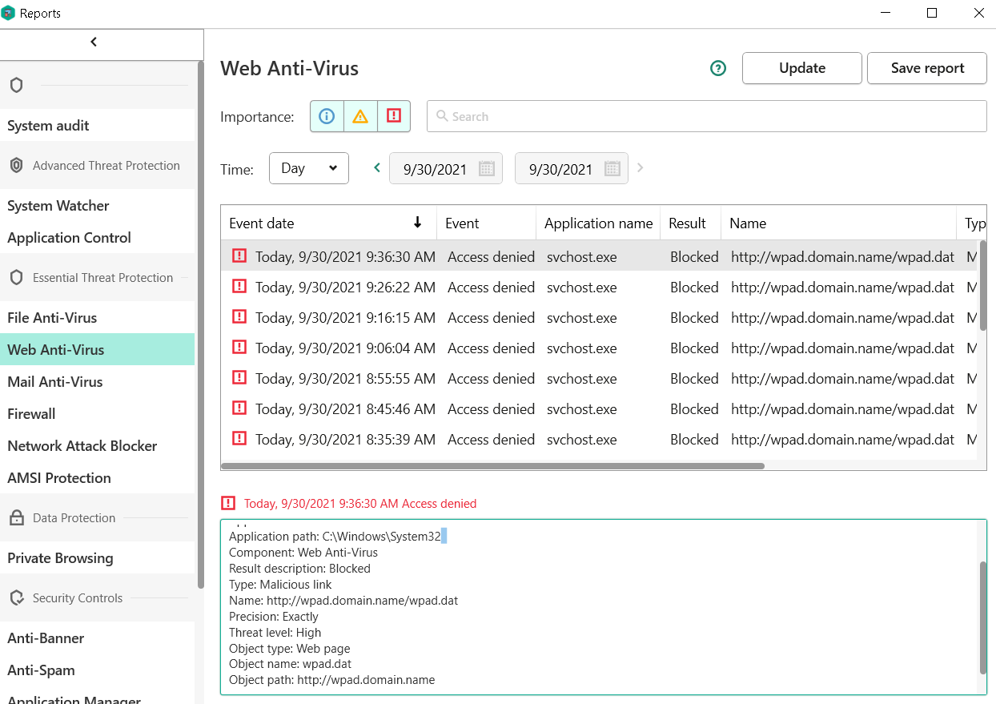Image resolution: width=996 pixels, height=704 pixels.
Task: Click the Essential Threat Protection shield icon
Action: (16, 277)
